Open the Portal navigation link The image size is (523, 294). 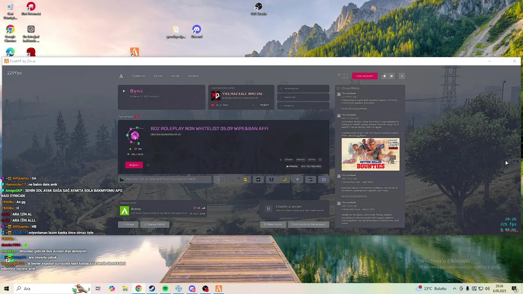[175, 76]
